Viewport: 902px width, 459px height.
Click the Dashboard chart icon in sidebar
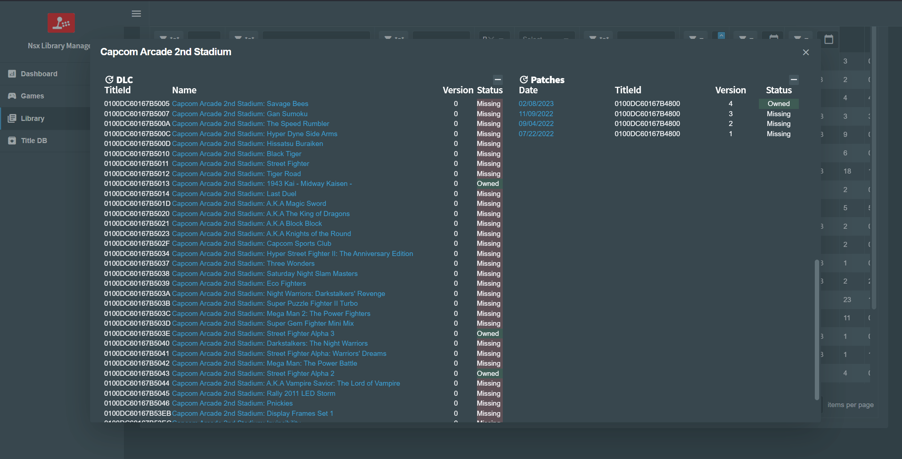pos(12,74)
